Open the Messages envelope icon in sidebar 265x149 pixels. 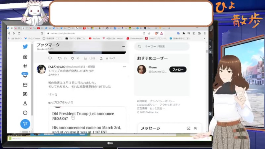(25, 85)
